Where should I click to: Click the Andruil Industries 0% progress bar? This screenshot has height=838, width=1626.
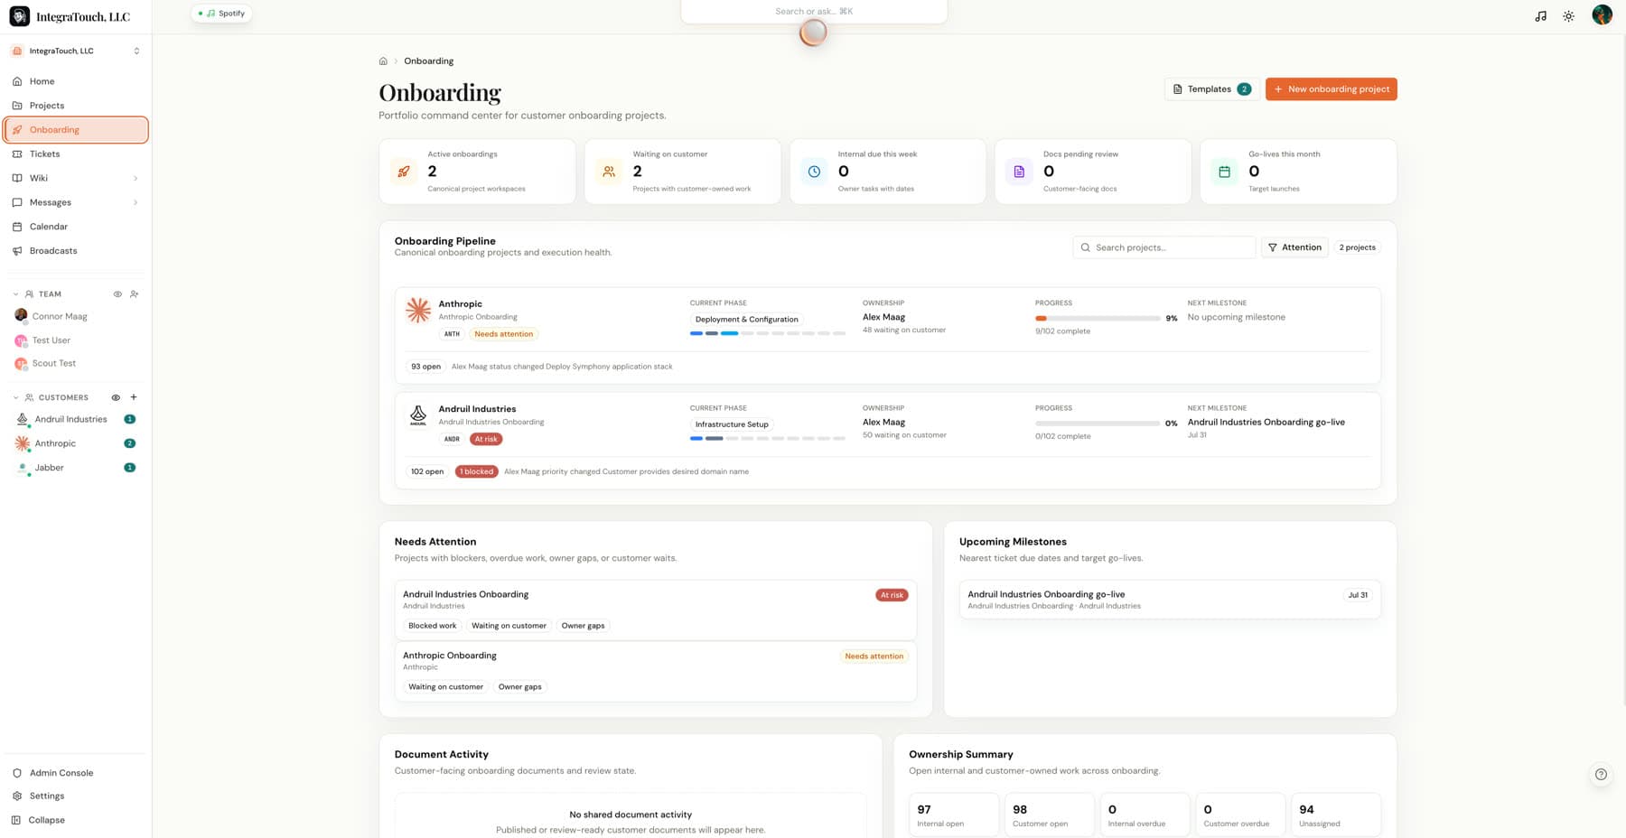point(1098,424)
